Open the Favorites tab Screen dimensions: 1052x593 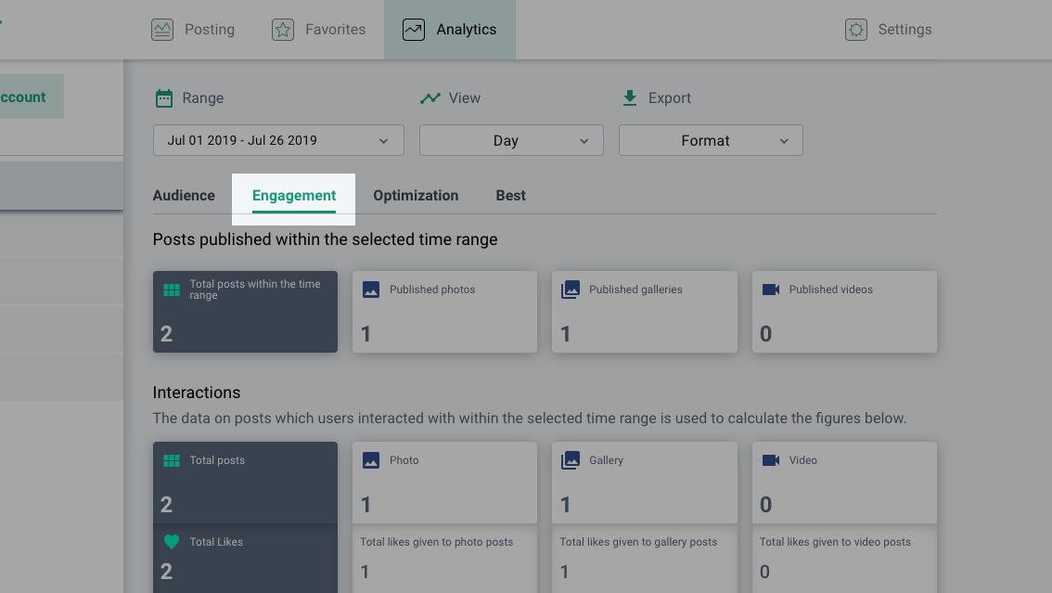point(319,30)
